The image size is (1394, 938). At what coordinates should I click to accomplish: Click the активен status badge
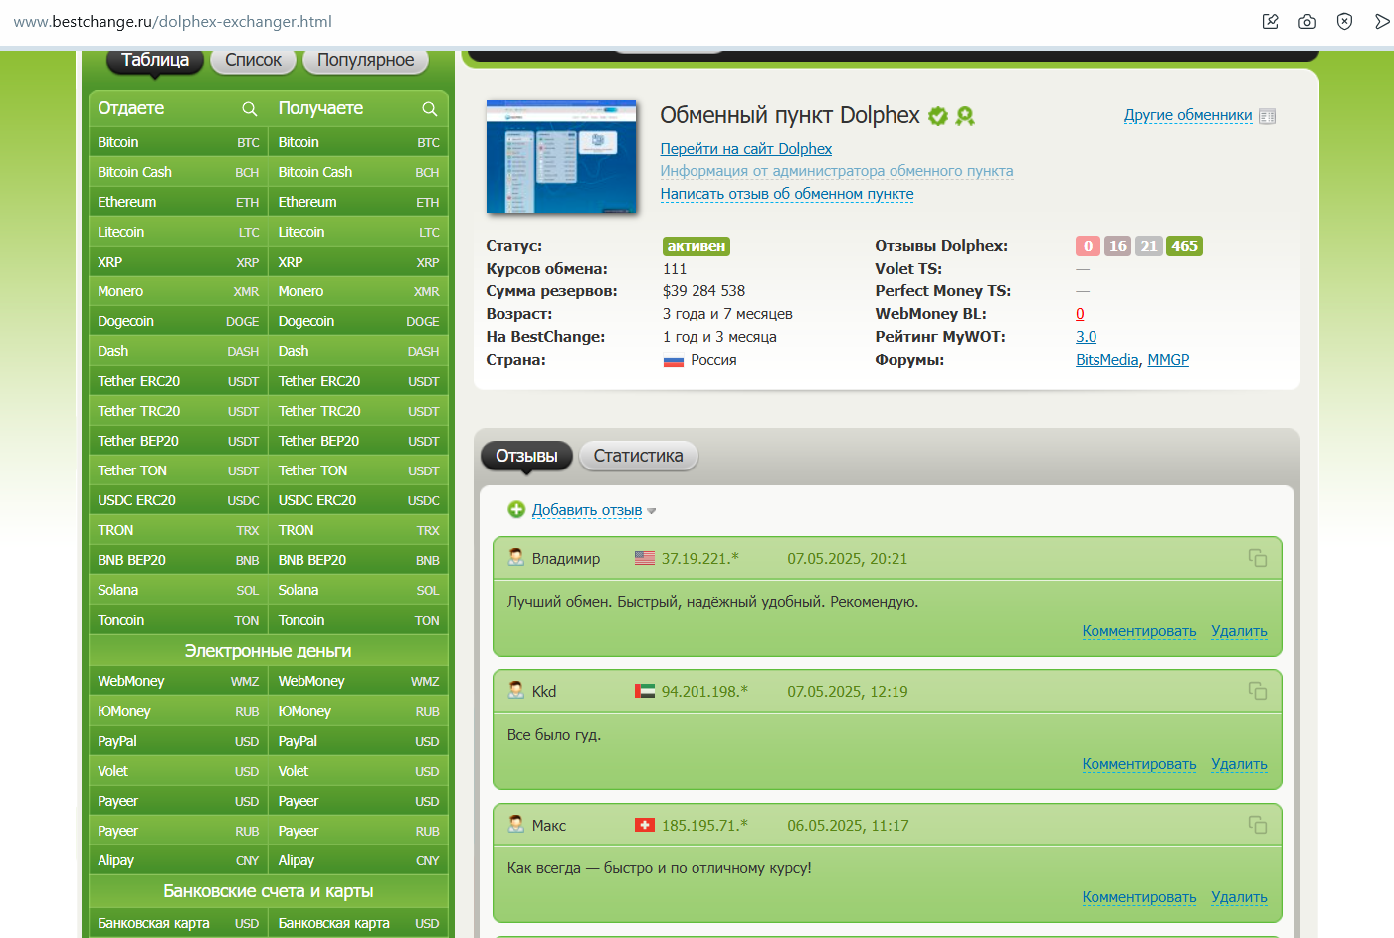[x=697, y=246]
